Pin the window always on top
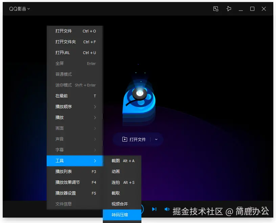 [x=229, y=9]
